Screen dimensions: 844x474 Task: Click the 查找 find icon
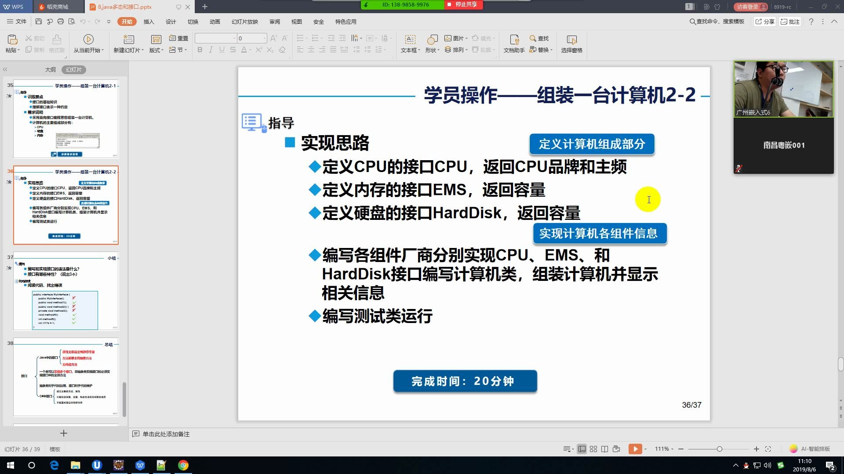(x=532, y=38)
